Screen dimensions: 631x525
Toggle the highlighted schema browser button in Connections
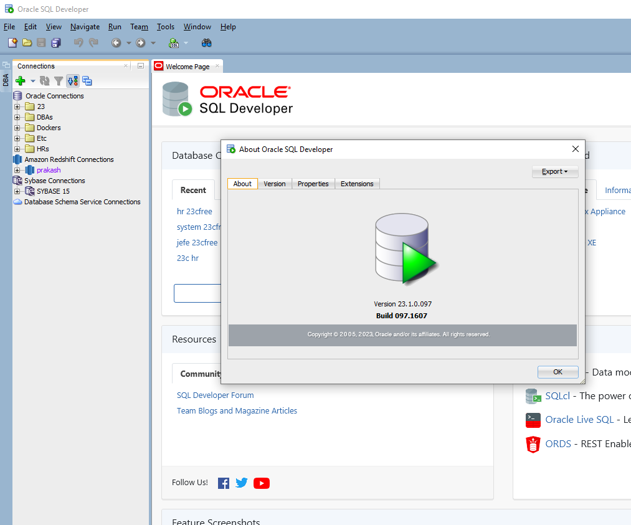click(x=73, y=81)
